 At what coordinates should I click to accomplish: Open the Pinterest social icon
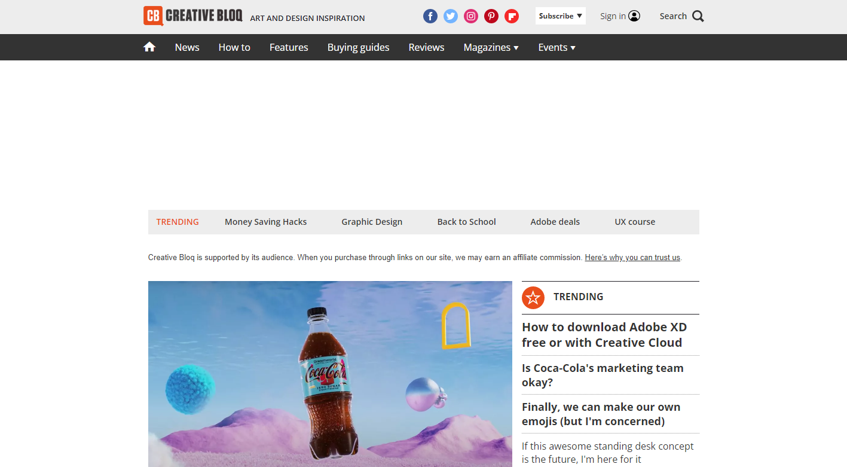[491, 16]
